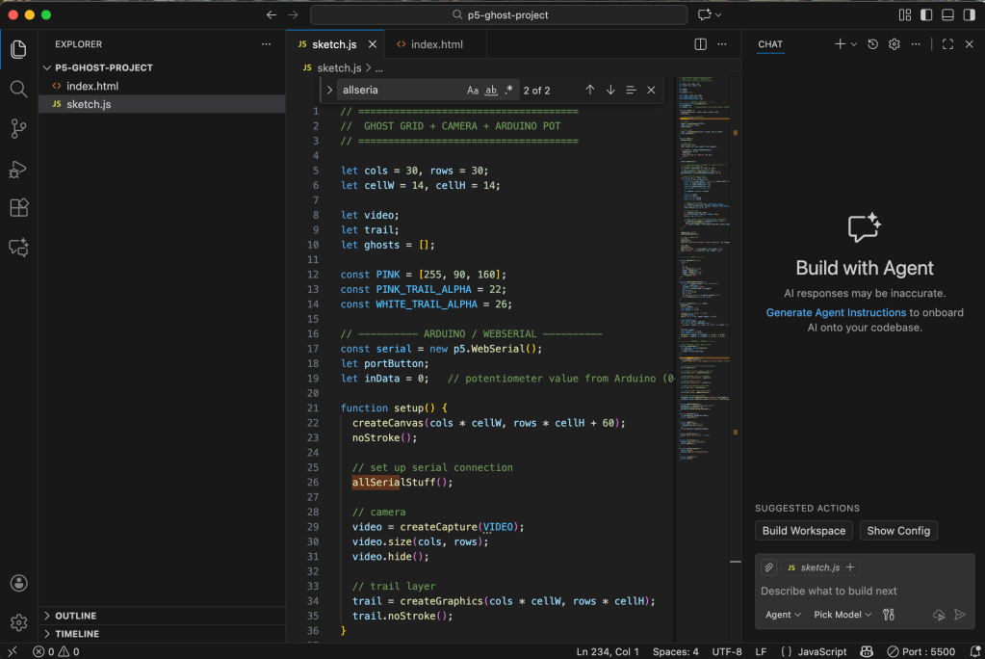985x659 pixels.
Task: Open the Extensions view
Action: (18, 208)
